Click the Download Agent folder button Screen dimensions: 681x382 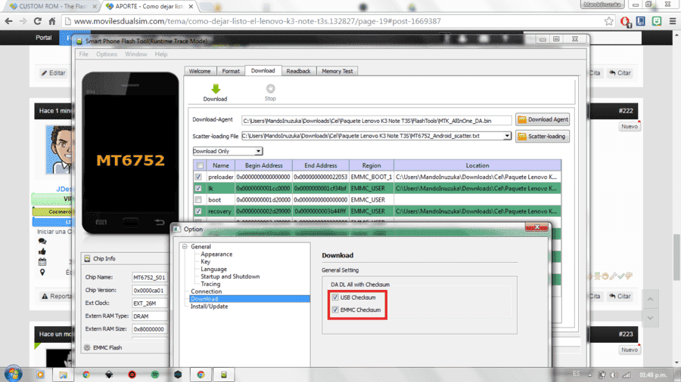pos(543,119)
